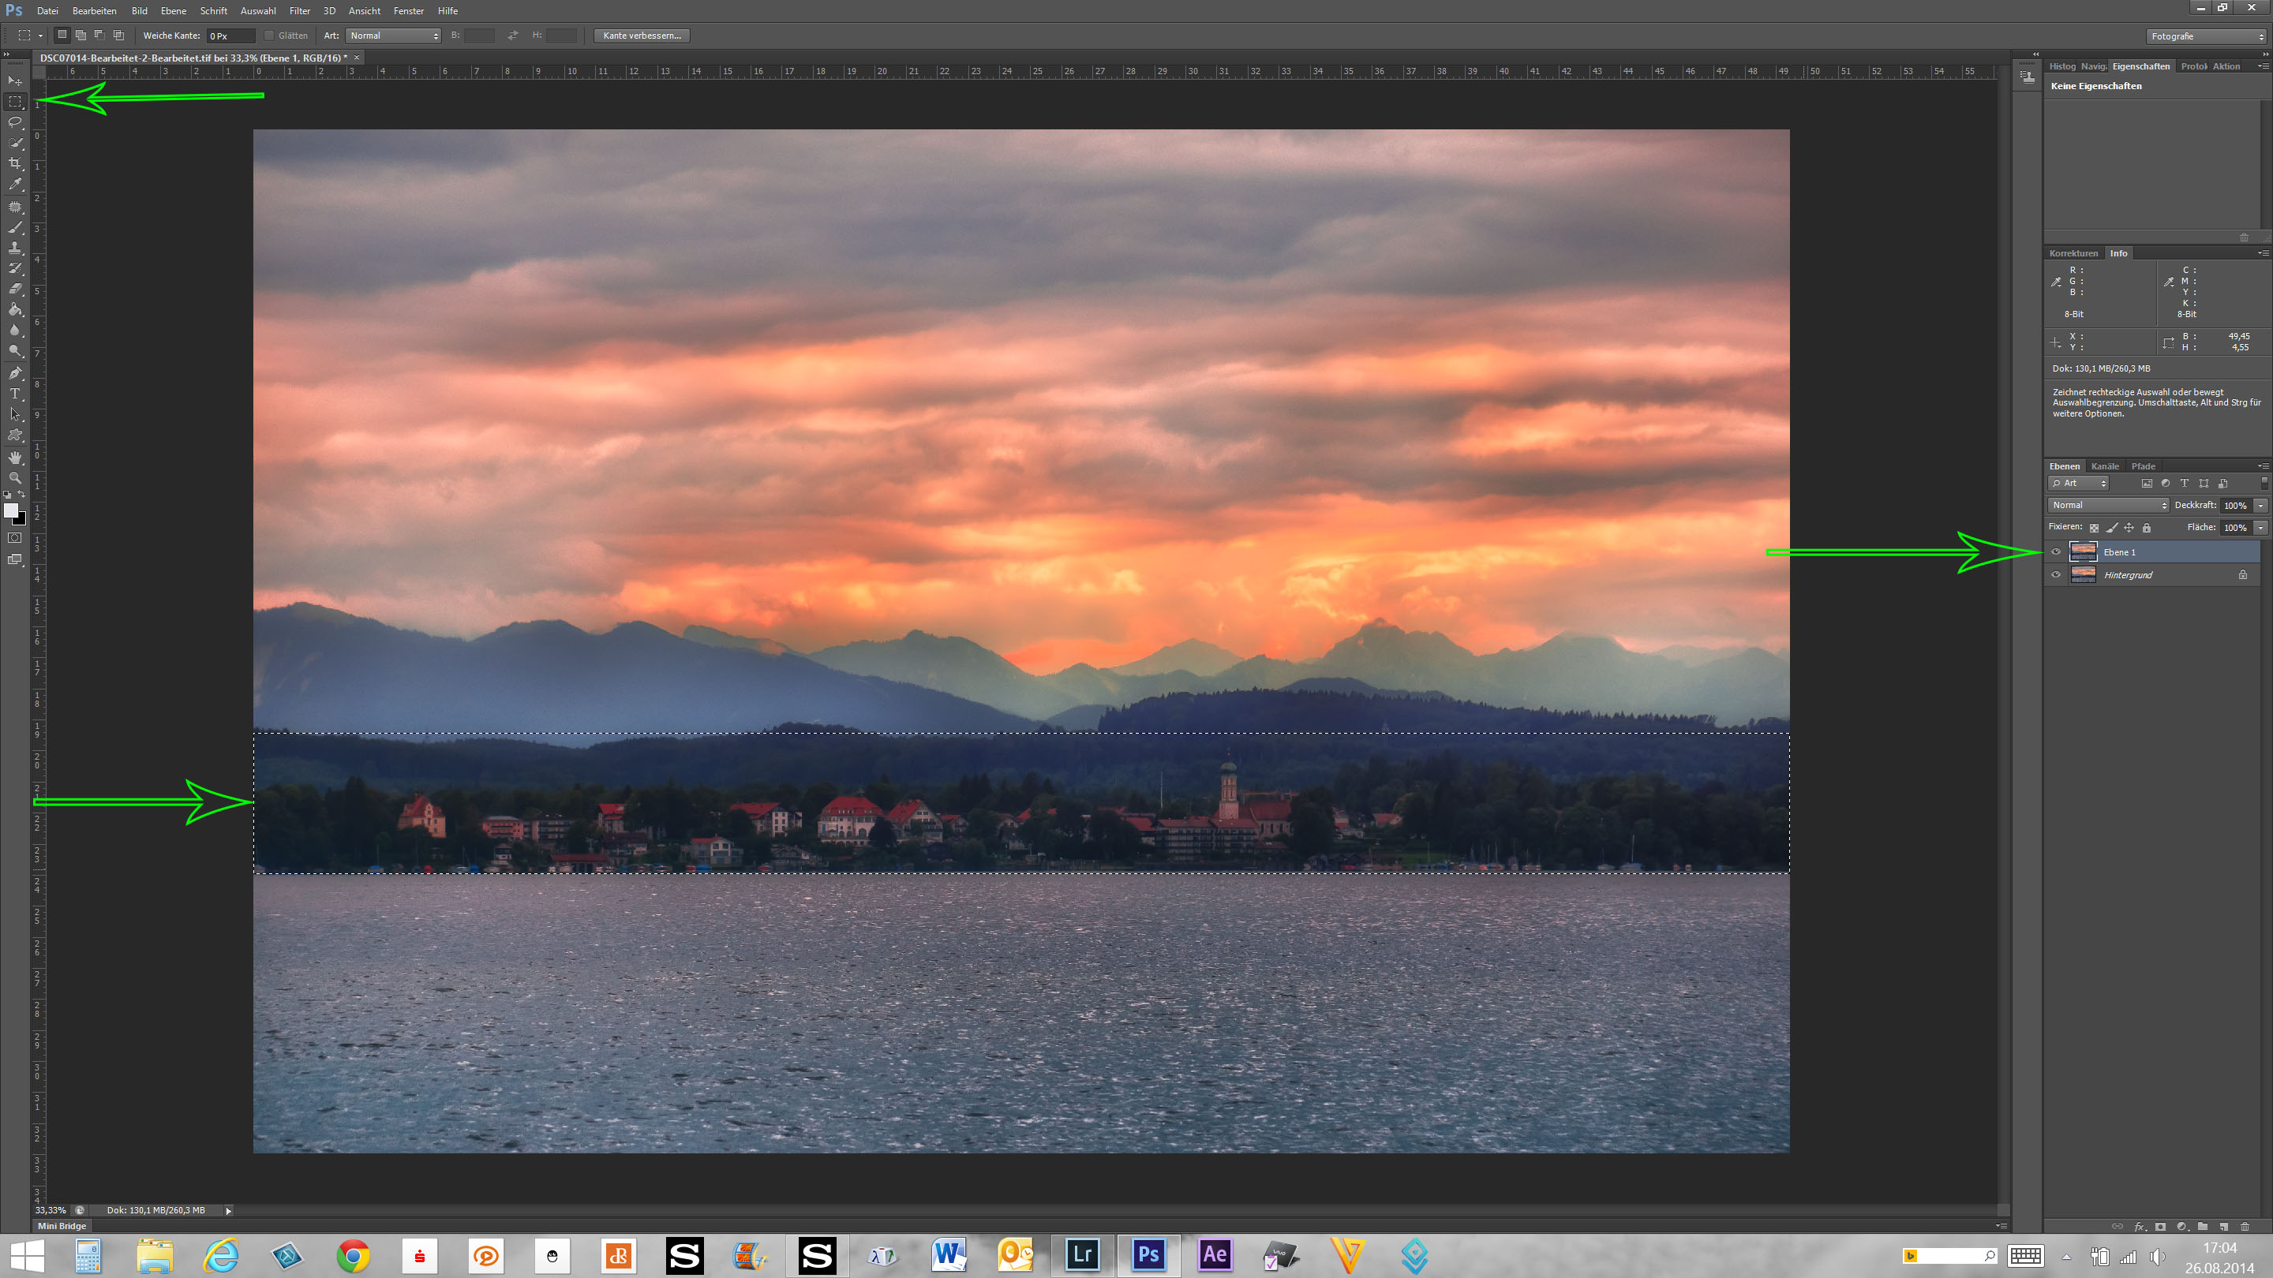Select the Blur tool
Viewport: 2273px width, 1278px height.
tap(15, 330)
